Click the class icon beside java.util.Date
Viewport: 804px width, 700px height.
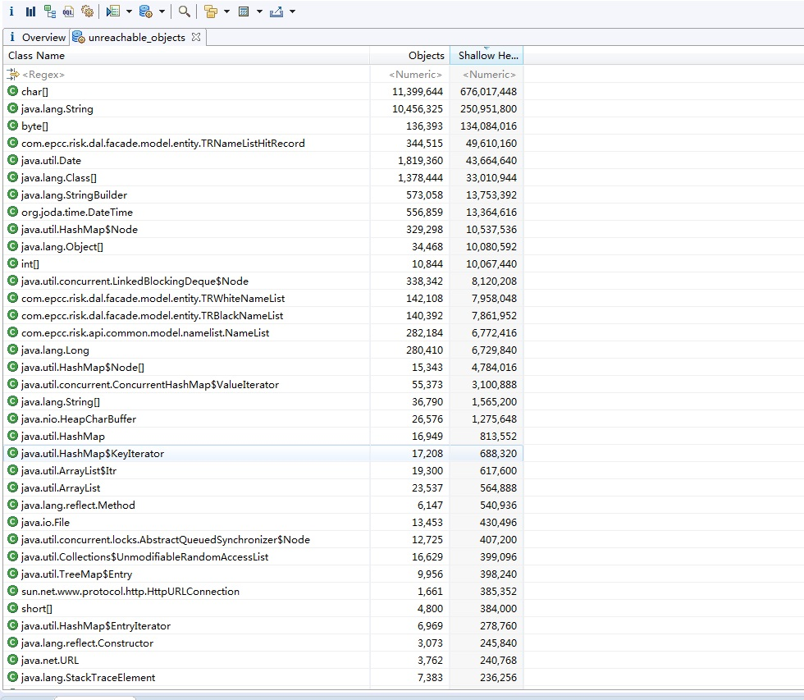pyautogui.click(x=13, y=161)
